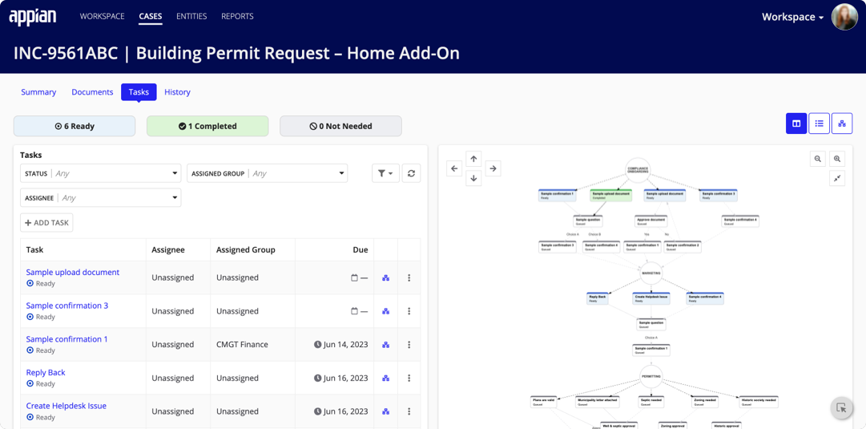Switch to diagram-only view
Screen dimensions: 866x429
click(x=841, y=123)
